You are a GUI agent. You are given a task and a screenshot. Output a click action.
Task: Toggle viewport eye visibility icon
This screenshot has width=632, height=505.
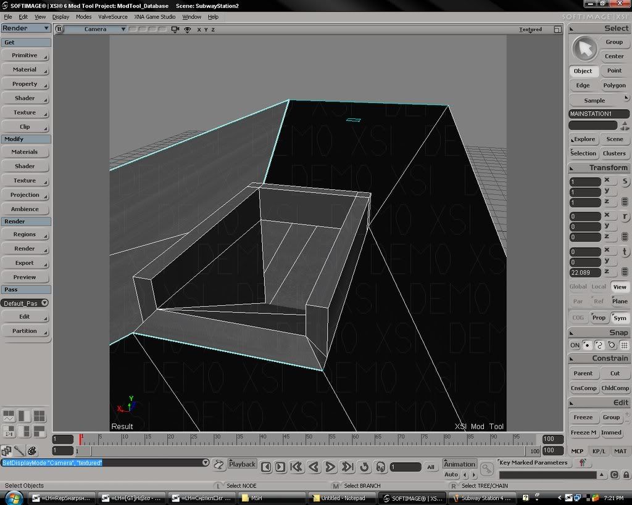pos(188,30)
